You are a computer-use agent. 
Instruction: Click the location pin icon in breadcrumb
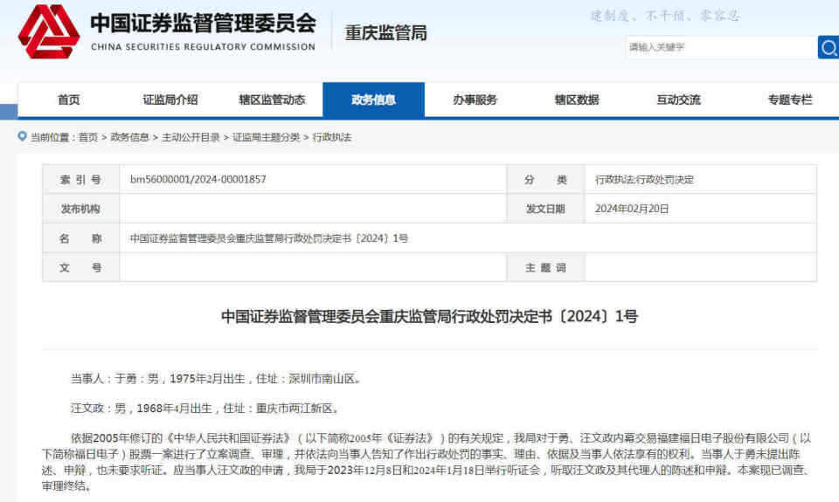click(22, 136)
